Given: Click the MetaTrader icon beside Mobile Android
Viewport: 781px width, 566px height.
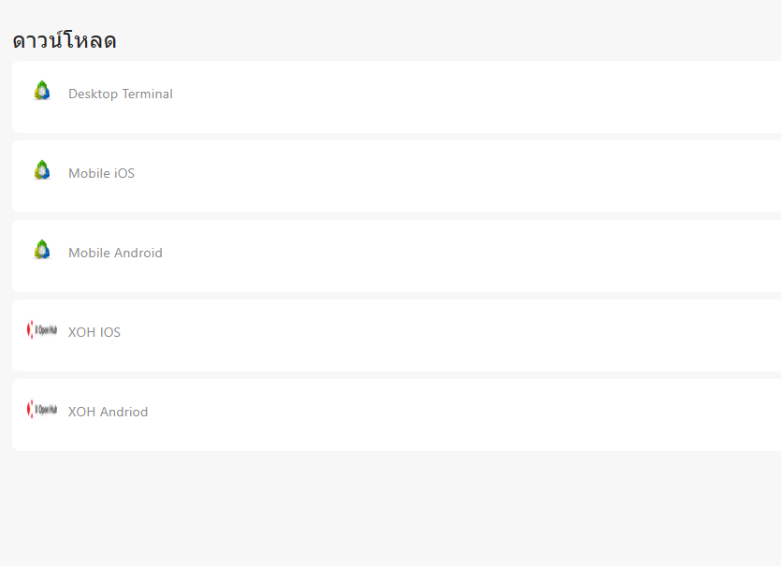Looking at the screenshot, I should pyautogui.click(x=42, y=250).
